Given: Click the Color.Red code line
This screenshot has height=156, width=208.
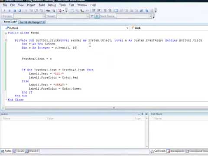Looking at the screenshot, I should (x=53, y=78).
